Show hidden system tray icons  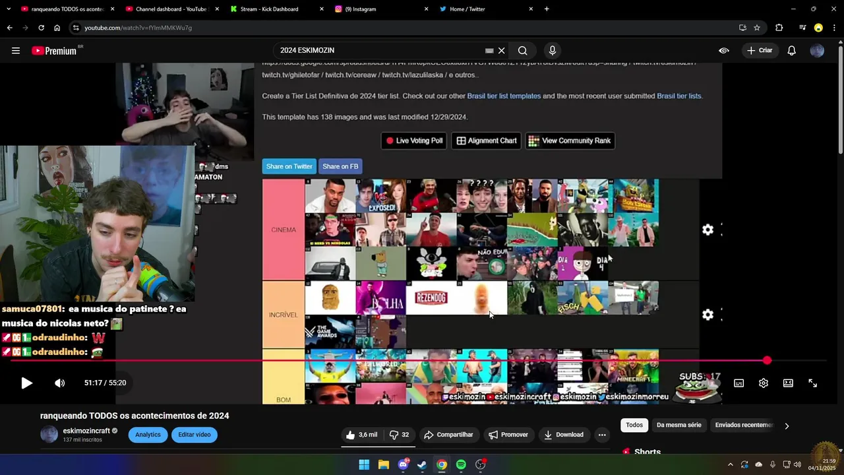730,464
